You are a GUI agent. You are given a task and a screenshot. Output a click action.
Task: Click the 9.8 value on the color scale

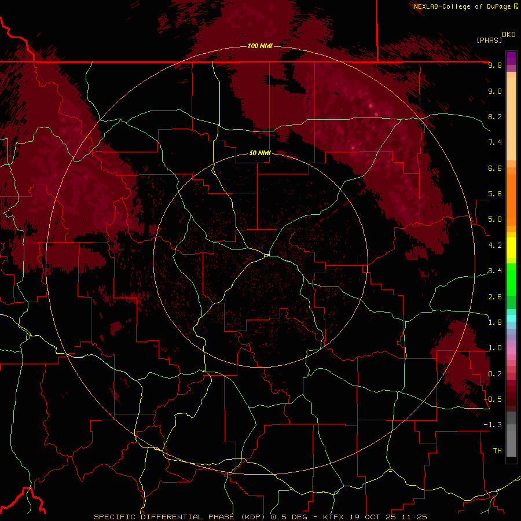[495, 65]
